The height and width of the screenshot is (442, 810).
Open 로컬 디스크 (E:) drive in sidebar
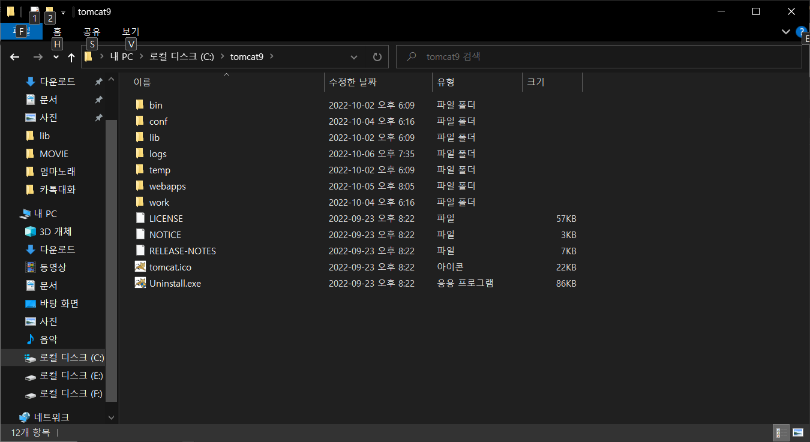[x=71, y=375]
